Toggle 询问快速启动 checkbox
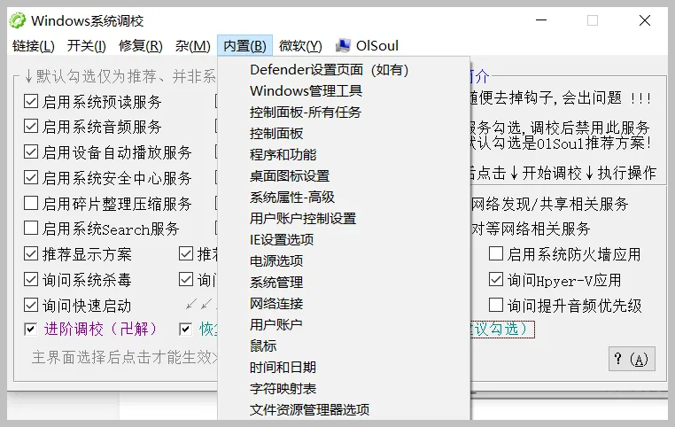Screen dimensions: 675x427 click(x=31, y=305)
